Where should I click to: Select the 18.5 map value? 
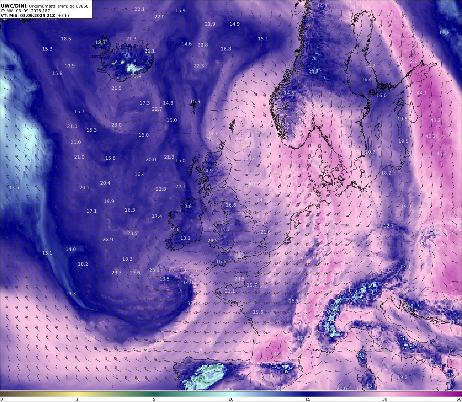[66, 39]
